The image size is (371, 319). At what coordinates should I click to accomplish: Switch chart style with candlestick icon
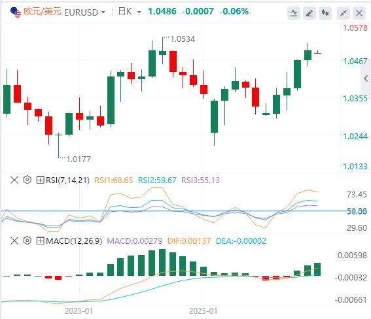pos(325,13)
